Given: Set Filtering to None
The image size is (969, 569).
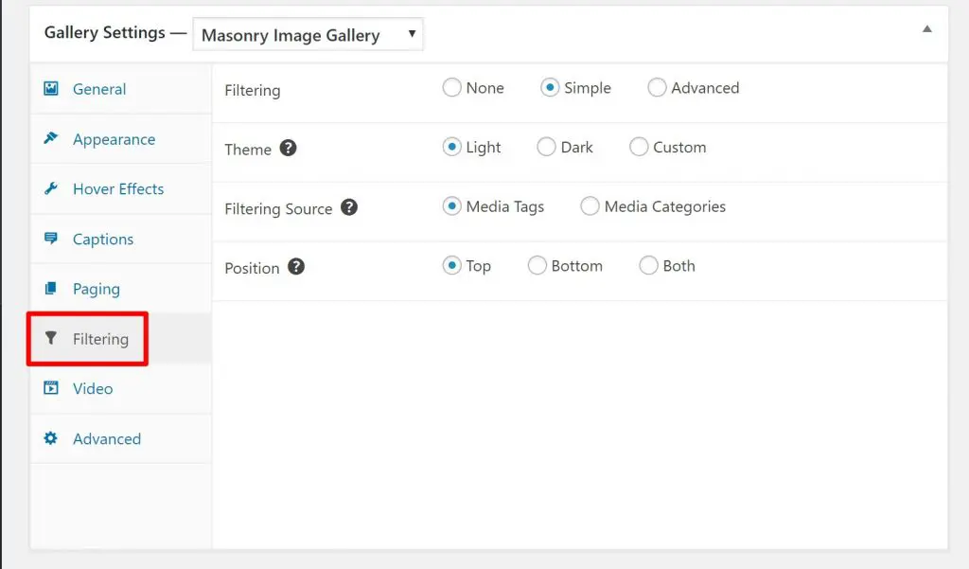Looking at the screenshot, I should tap(452, 88).
